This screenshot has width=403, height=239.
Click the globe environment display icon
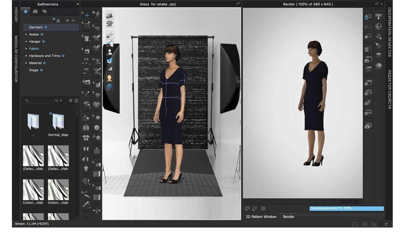tap(110, 87)
